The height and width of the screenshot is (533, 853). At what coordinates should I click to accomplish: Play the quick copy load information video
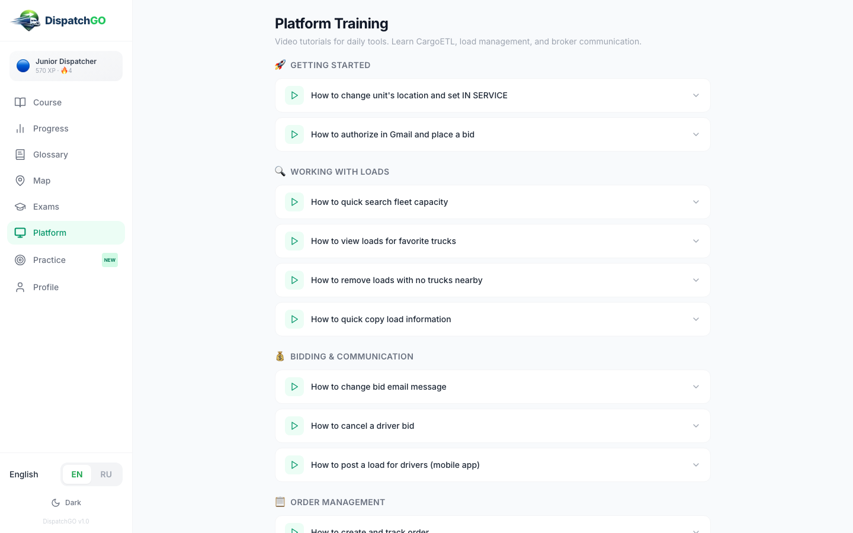(294, 319)
